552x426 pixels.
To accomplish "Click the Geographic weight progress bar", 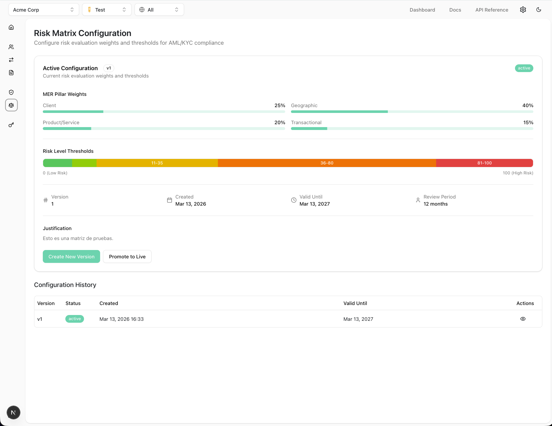I will [412, 112].
